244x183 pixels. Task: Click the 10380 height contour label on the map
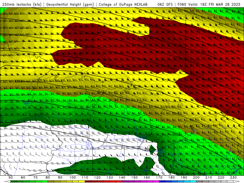[17, 81]
